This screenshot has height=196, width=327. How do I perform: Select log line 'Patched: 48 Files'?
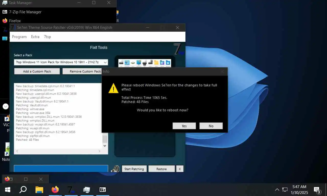pos(27,140)
